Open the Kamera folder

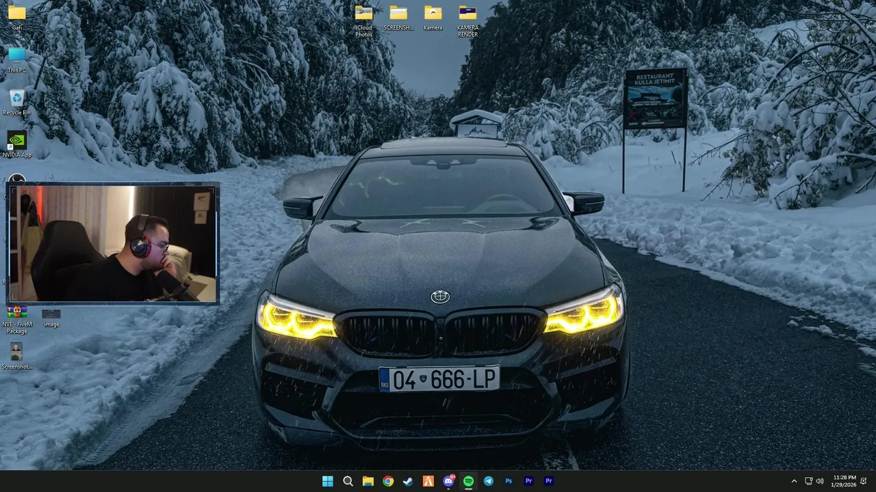[433, 18]
